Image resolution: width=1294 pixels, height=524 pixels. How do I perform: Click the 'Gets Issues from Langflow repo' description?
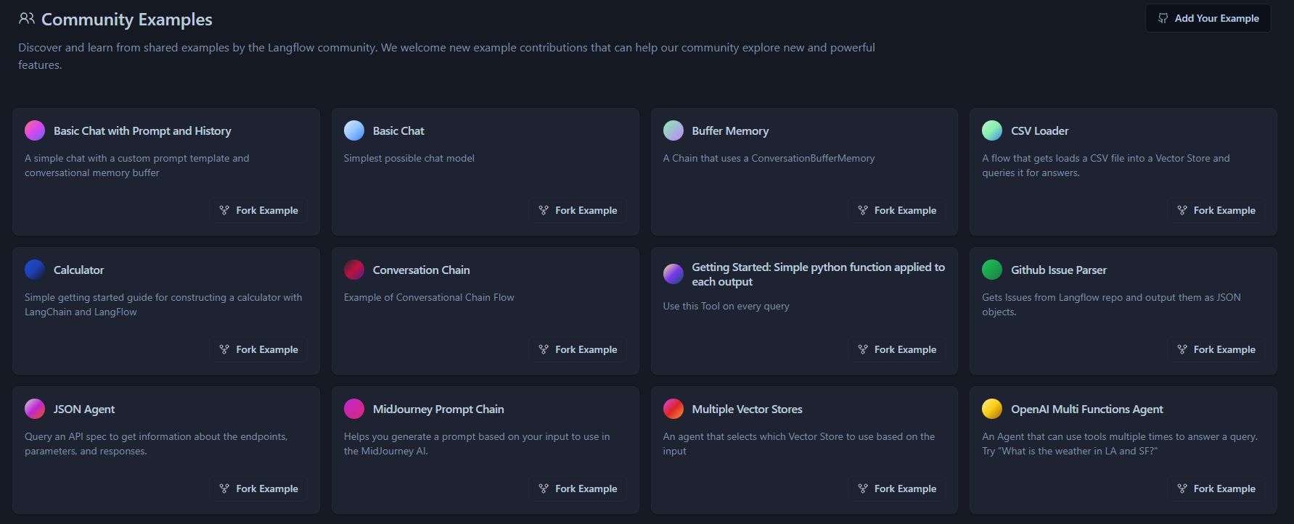(x=1111, y=304)
